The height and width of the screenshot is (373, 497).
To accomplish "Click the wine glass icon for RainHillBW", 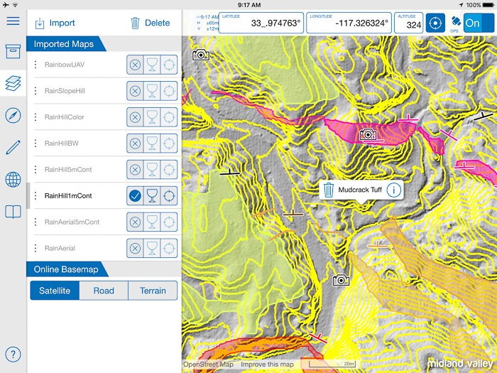I will (151, 143).
